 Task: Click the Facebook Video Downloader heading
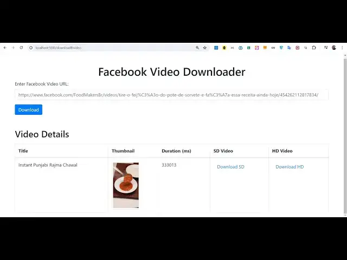[172, 72]
